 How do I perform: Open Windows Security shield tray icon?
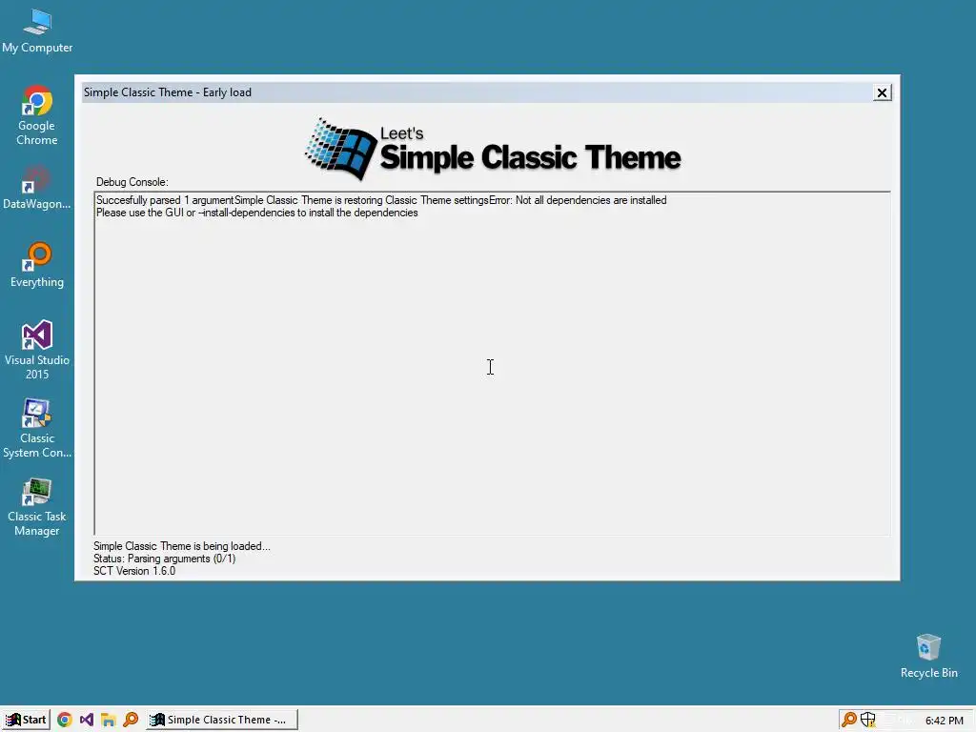point(867,721)
